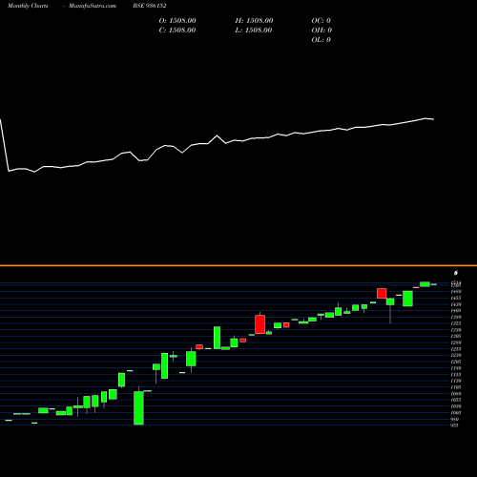Click the large red candle mid-chart
477x477 pixels.
point(259,324)
